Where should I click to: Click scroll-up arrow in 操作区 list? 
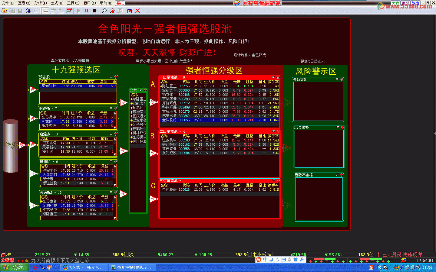(115, 166)
